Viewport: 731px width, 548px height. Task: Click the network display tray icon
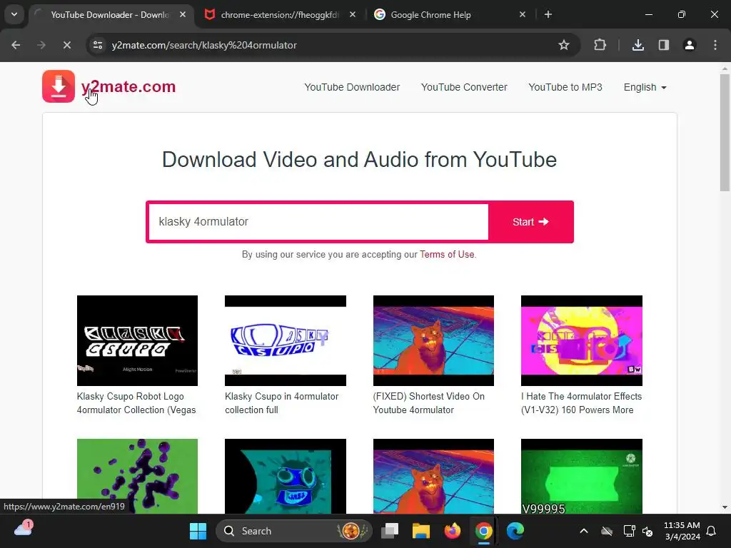pyautogui.click(x=629, y=531)
